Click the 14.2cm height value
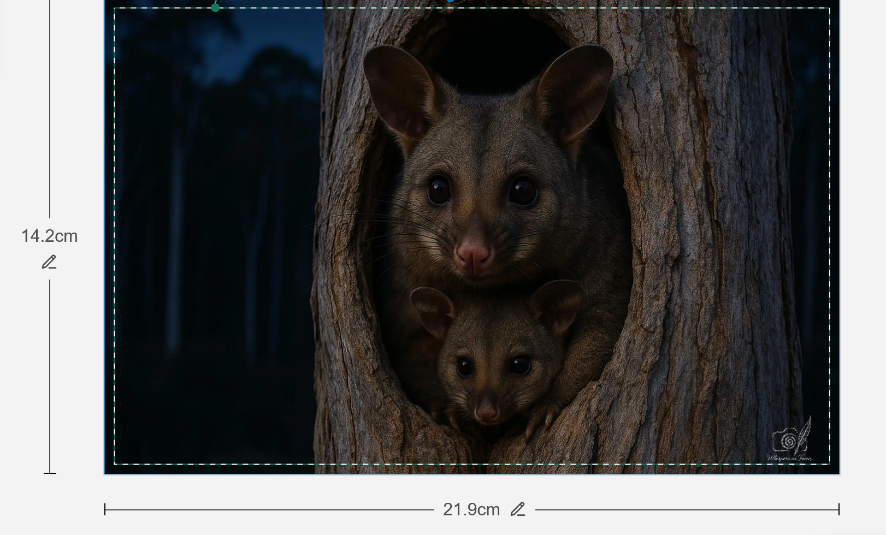Viewport: 886px width, 535px height. coord(49,236)
